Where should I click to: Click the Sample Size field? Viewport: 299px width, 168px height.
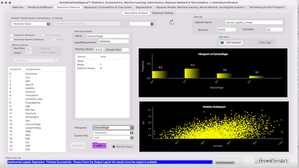click(x=126, y=50)
